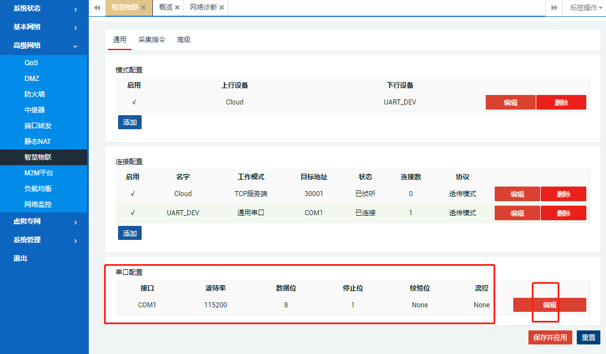606x354 pixels.
Task: Click the double-right arrow to scroll tabs
Action: (553, 8)
